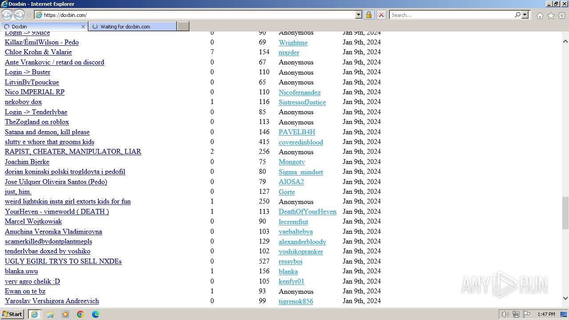Click the 1:47 PM clock

[546, 314]
